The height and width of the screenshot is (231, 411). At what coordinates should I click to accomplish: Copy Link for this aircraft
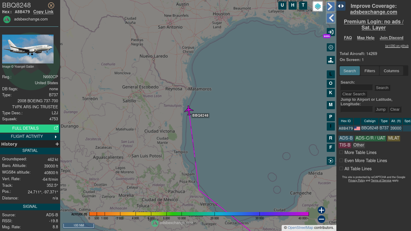43,12
